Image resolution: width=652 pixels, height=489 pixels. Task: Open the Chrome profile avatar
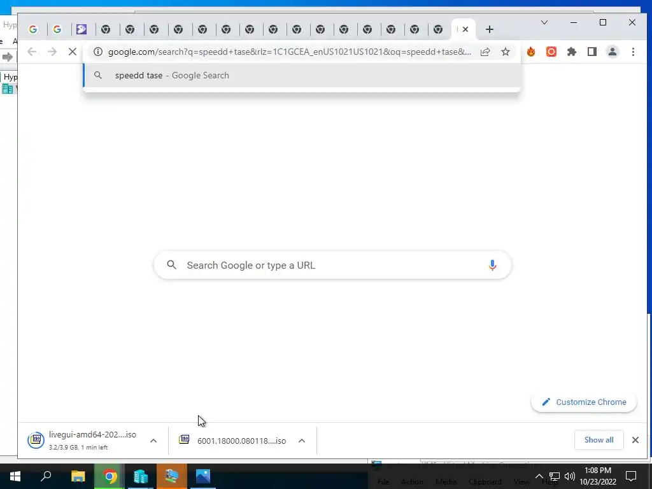pos(613,52)
